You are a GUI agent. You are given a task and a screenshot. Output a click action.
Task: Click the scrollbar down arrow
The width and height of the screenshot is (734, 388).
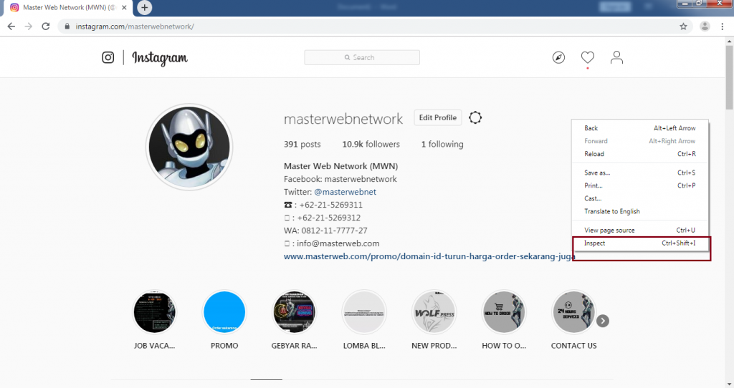click(x=729, y=384)
